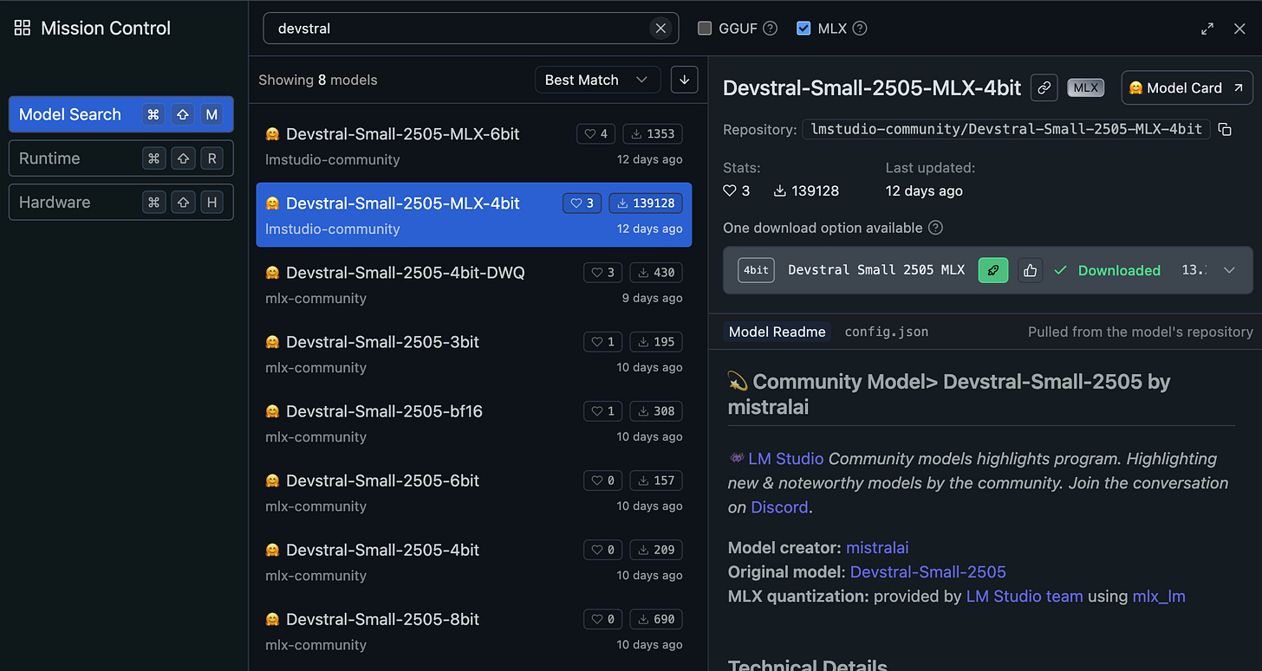The width and height of the screenshot is (1262, 671).
Task: Open GGUF help question mark
Action: point(771,29)
